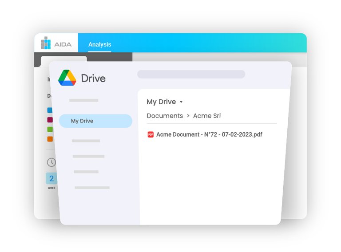The image size is (341, 252).
Task: Click the "My Drive" heading text
Action: (161, 102)
